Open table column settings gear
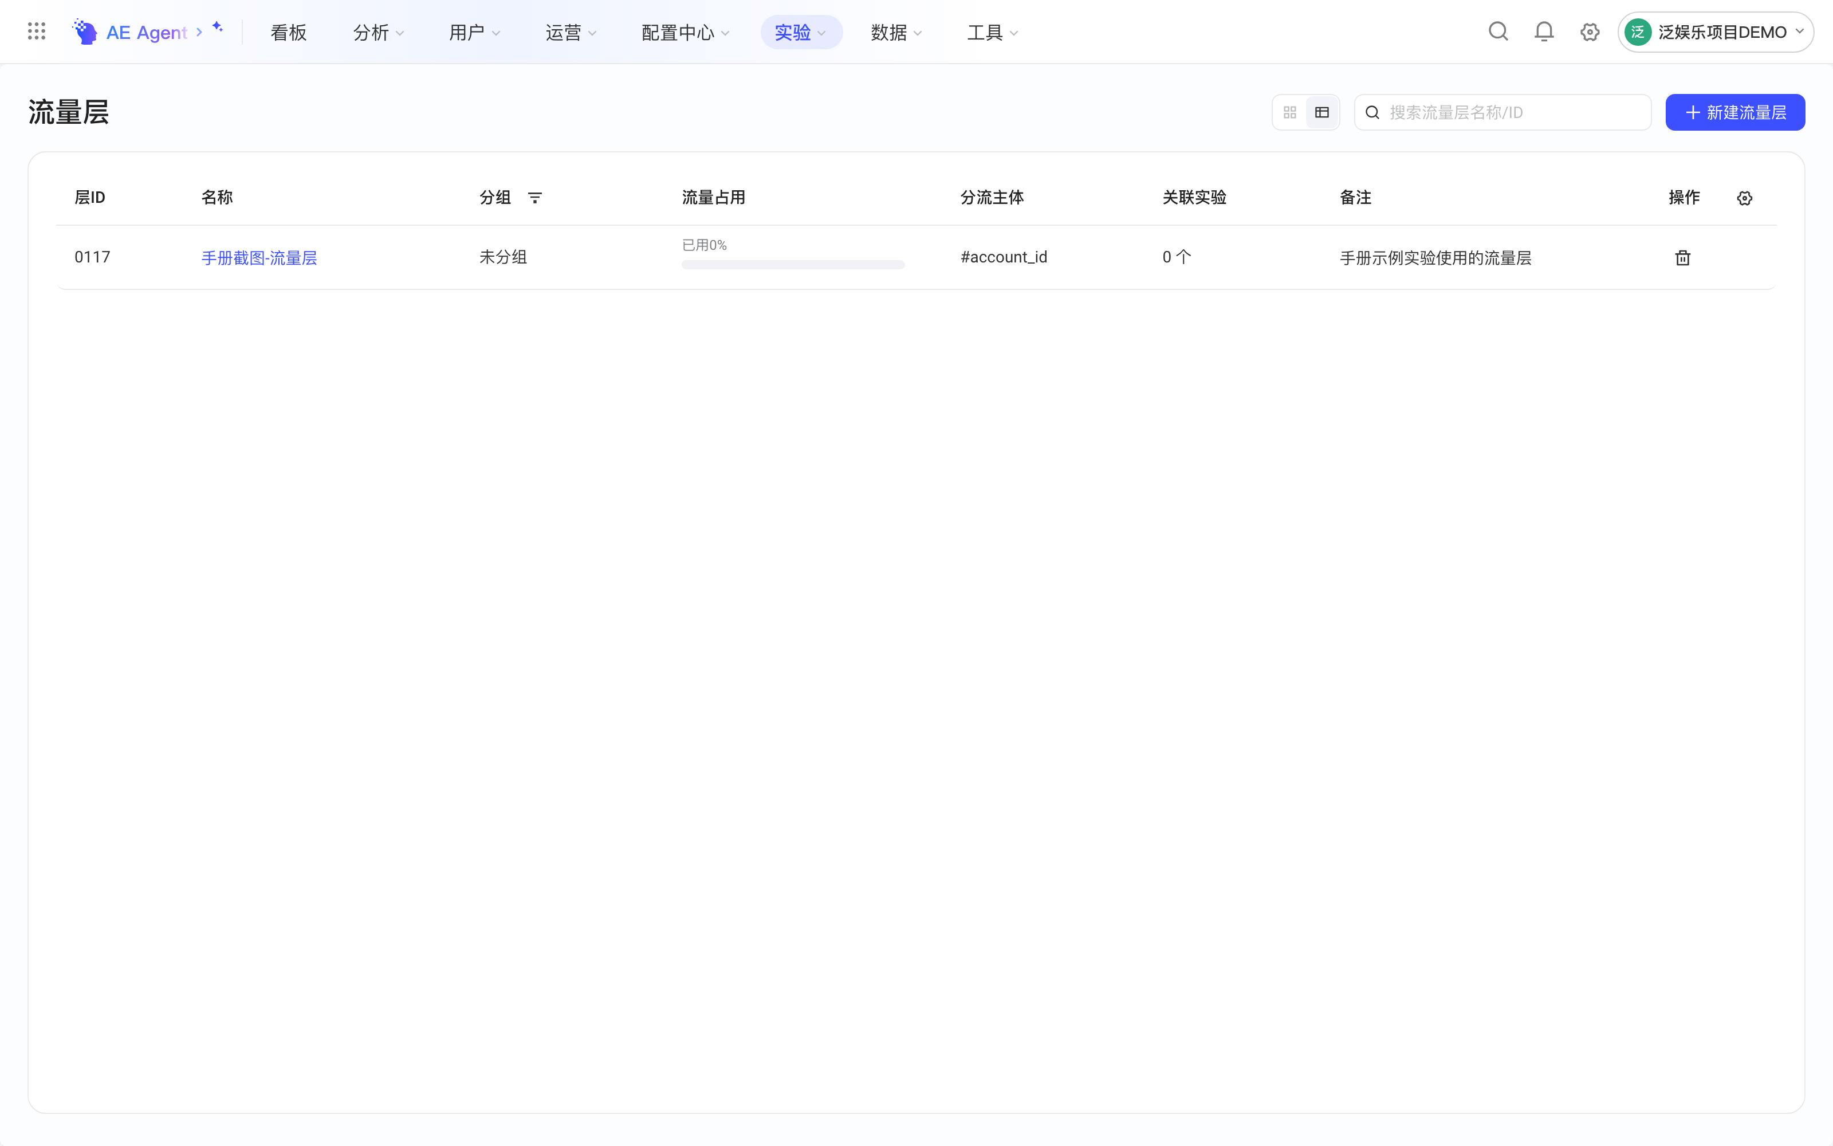 coord(1744,198)
